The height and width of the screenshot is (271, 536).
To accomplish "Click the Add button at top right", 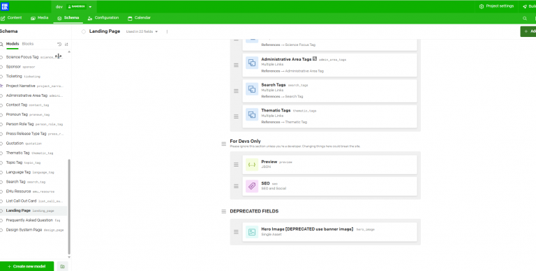I will [x=528, y=31].
